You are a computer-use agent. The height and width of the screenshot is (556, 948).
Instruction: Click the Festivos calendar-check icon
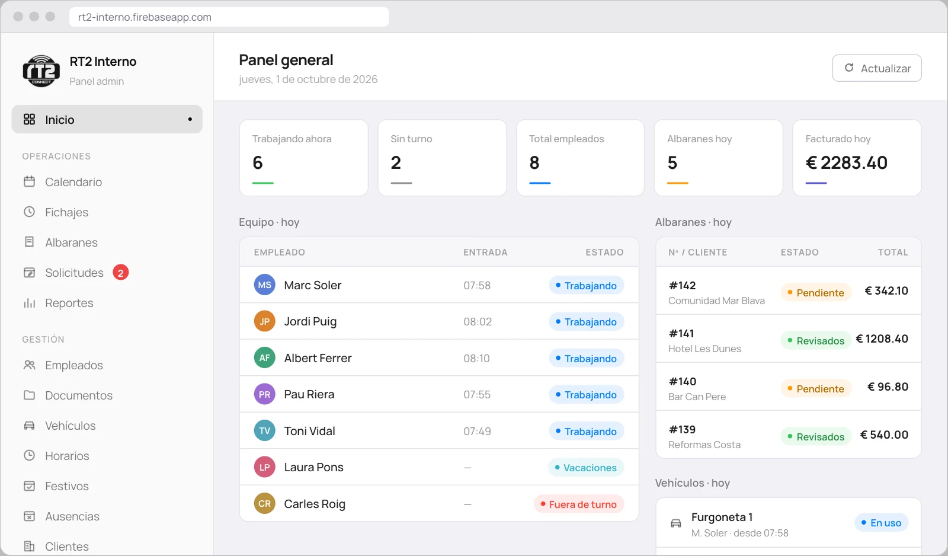pos(29,485)
